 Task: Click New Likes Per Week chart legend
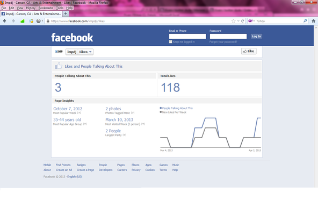(173, 112)
